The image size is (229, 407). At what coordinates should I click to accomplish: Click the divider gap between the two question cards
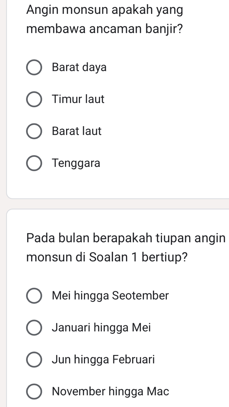coord(118,204)
